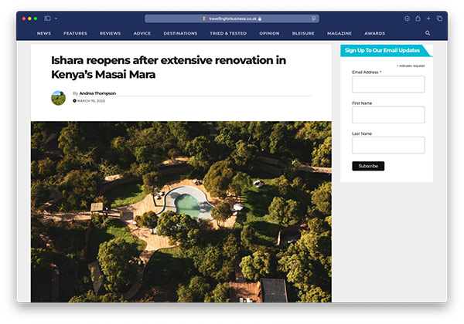
Task: Select the Features menu item
Action: [x=75, y=33]
